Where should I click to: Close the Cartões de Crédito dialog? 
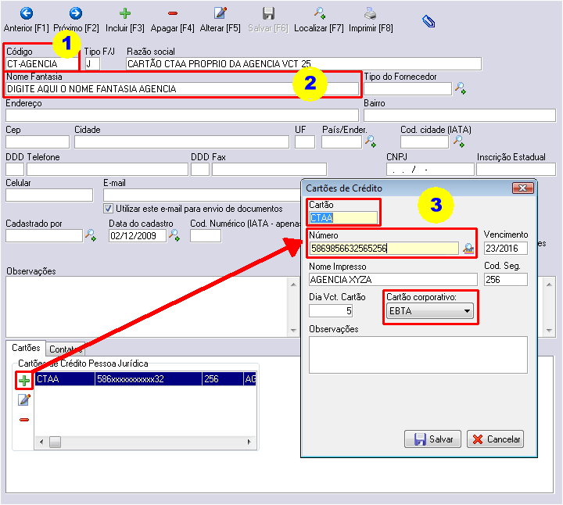pyautogui.click(x=523, y=188)
